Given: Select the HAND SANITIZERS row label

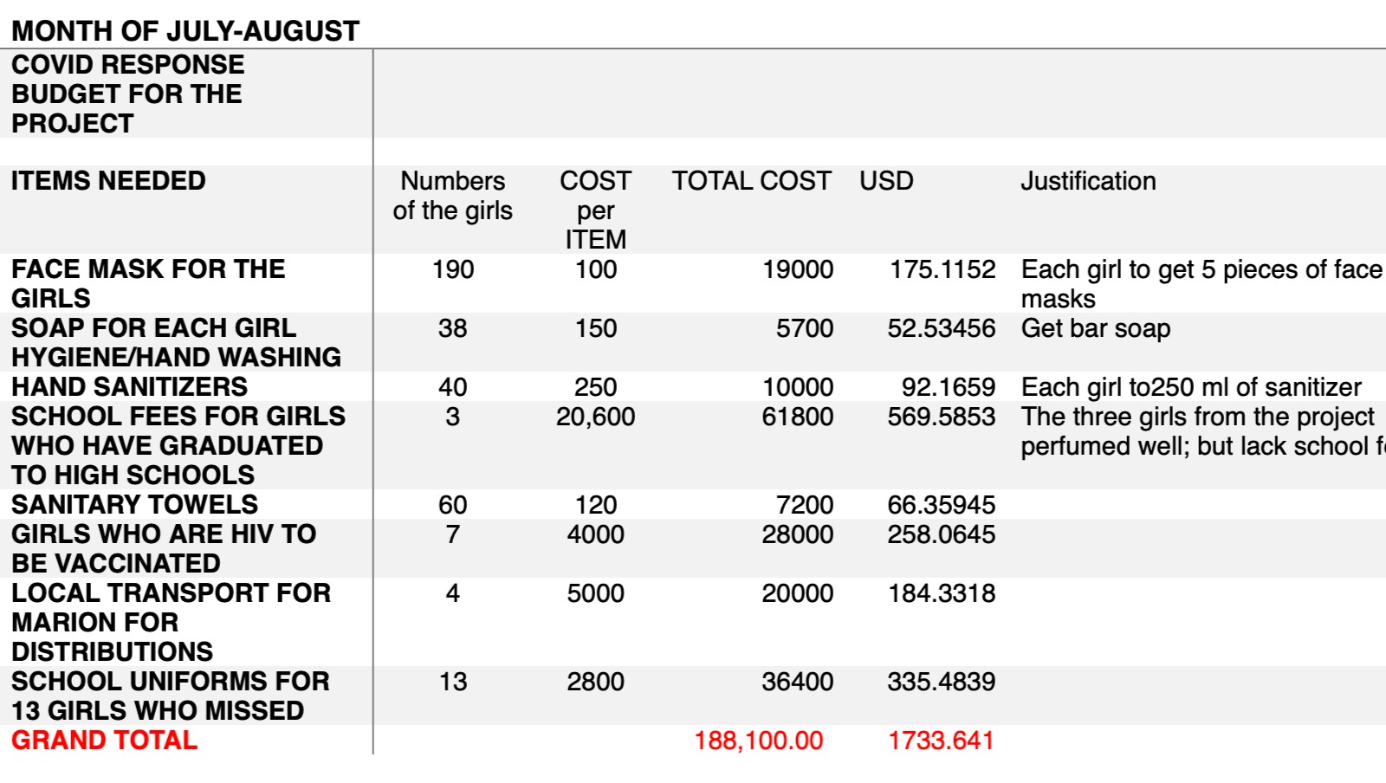Looking at the screenshot, I should tap(129, 386).
